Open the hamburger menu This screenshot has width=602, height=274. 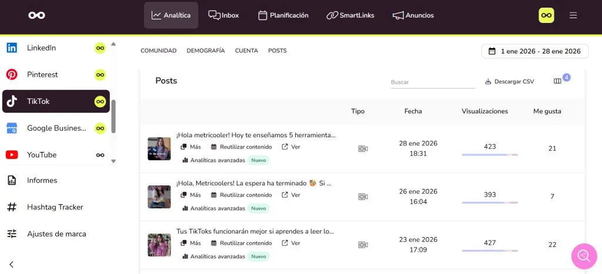[573, 15]
